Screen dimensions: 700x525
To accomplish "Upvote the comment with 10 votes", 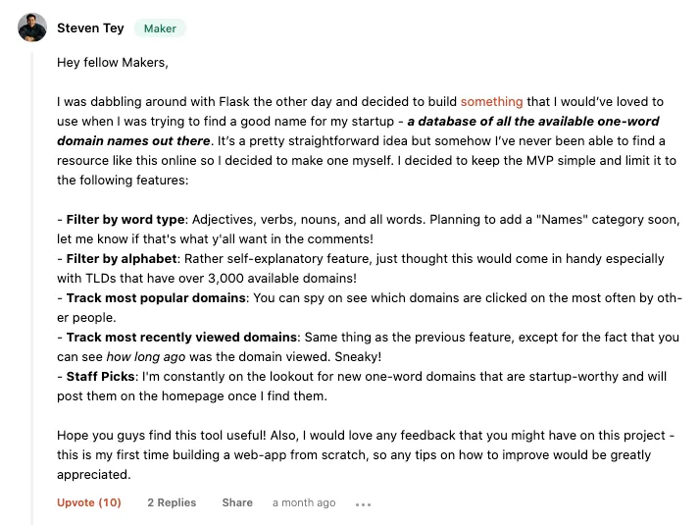I will coord(89,502).
